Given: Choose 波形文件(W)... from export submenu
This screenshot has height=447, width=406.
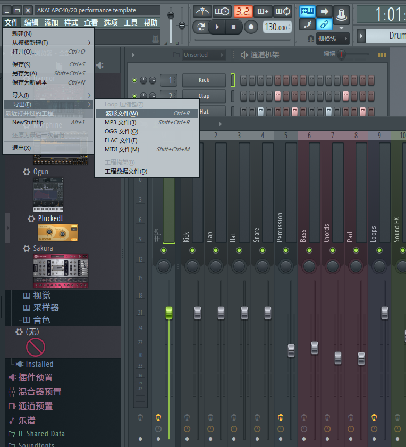Looking at the screenshot, I should click(123, 113).
